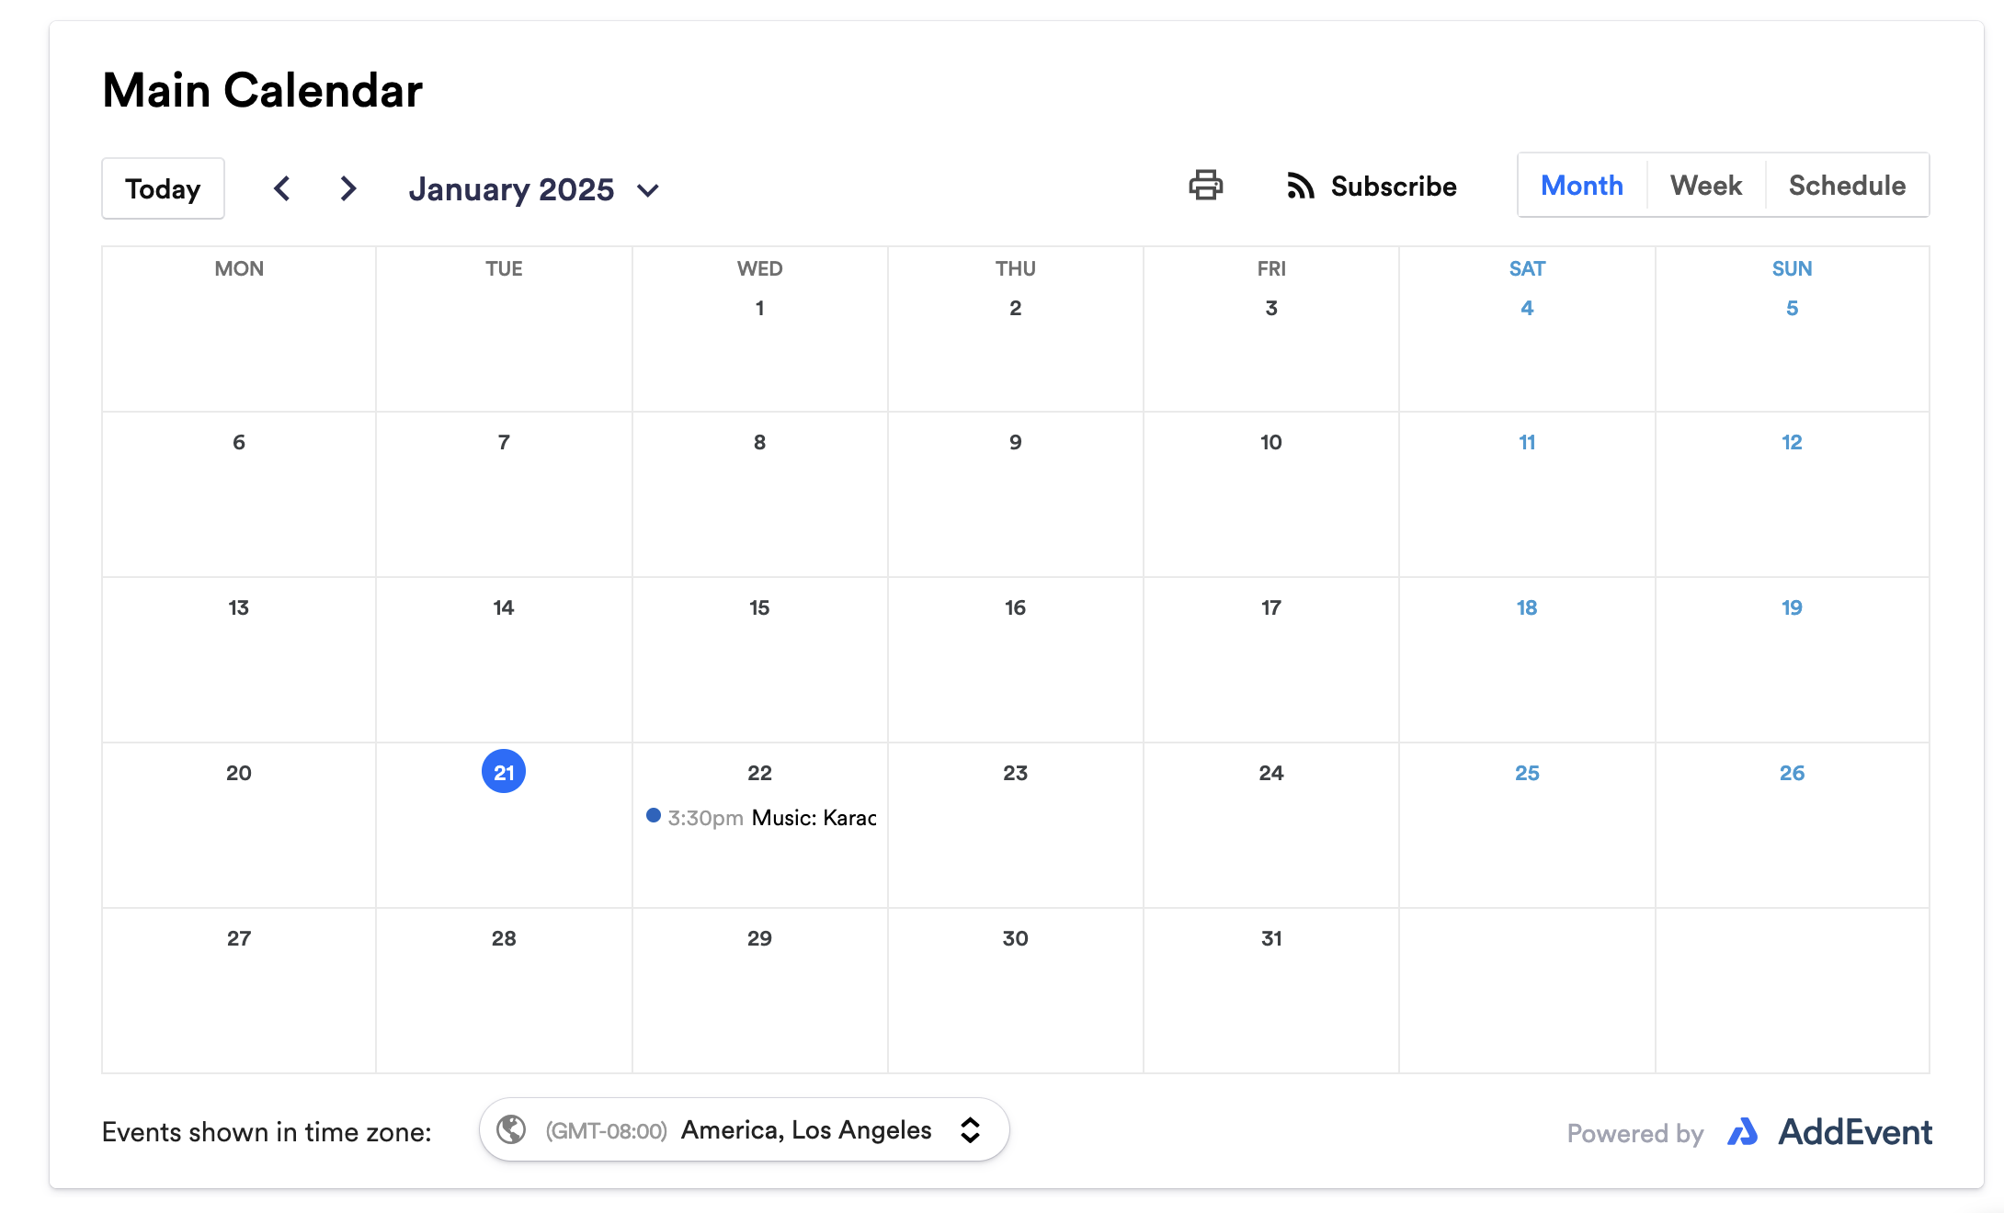Click the AddEvent text link
2004x1213 pixels.
1854,1132
